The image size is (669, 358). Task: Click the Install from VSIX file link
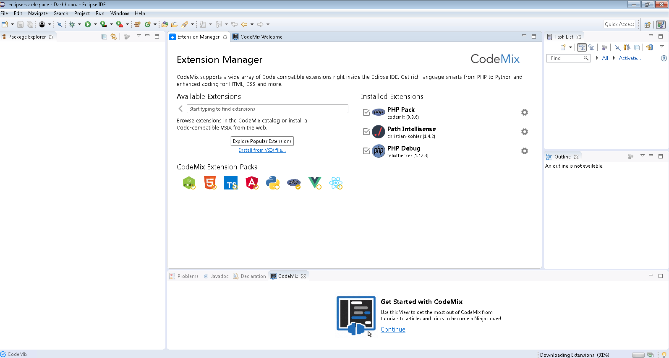point(262,150)
